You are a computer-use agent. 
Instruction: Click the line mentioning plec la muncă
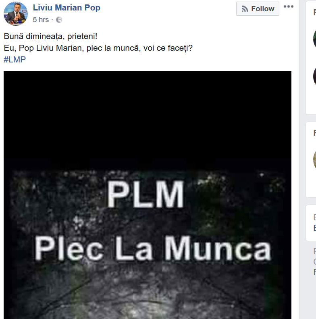98,48
